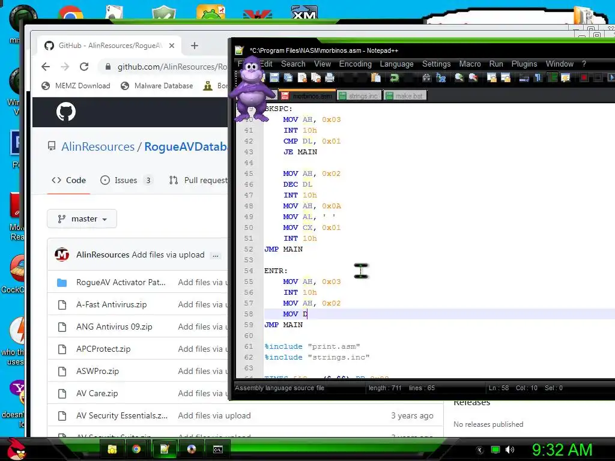Select the Code tab on GitHub
615x461 pixels.
(x=68, y=180)
